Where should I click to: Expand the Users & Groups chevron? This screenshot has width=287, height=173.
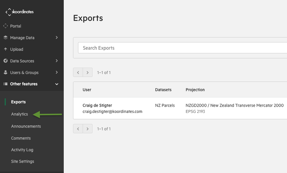tap(57, 72)
